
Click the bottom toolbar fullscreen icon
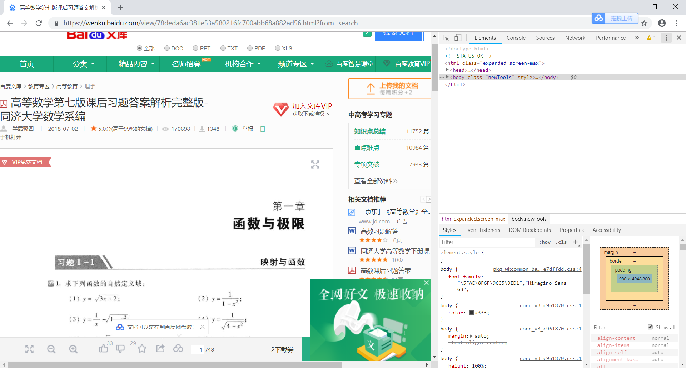tap(29, 349)
